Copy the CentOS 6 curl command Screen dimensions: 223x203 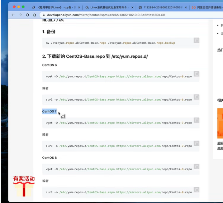click(x=197, y=97)
